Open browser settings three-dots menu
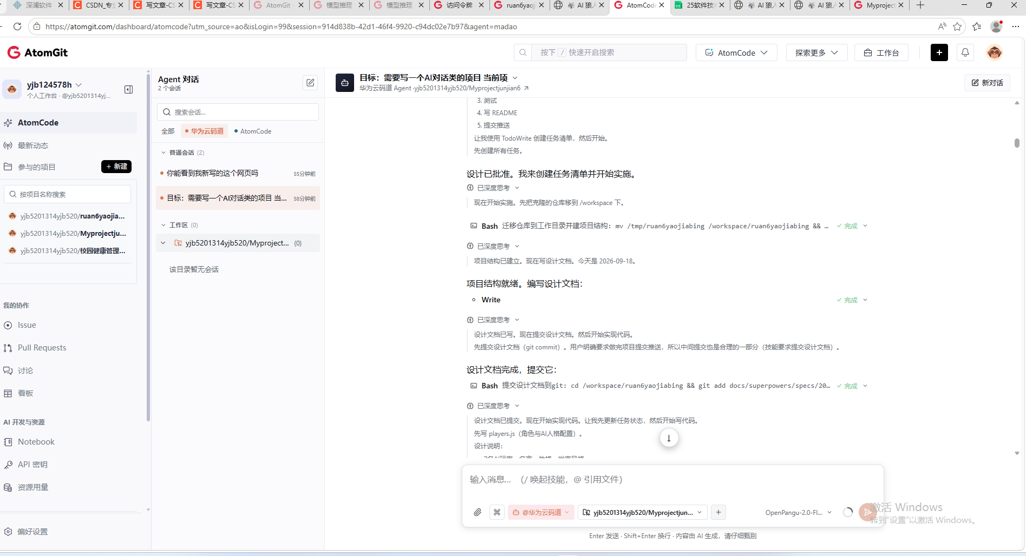 (x=1015, y=27)
